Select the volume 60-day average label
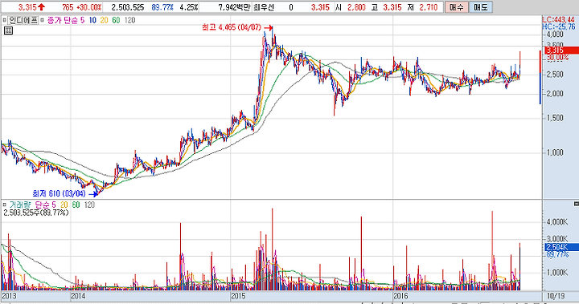The image size is (579, 304). tap(76, 205)
